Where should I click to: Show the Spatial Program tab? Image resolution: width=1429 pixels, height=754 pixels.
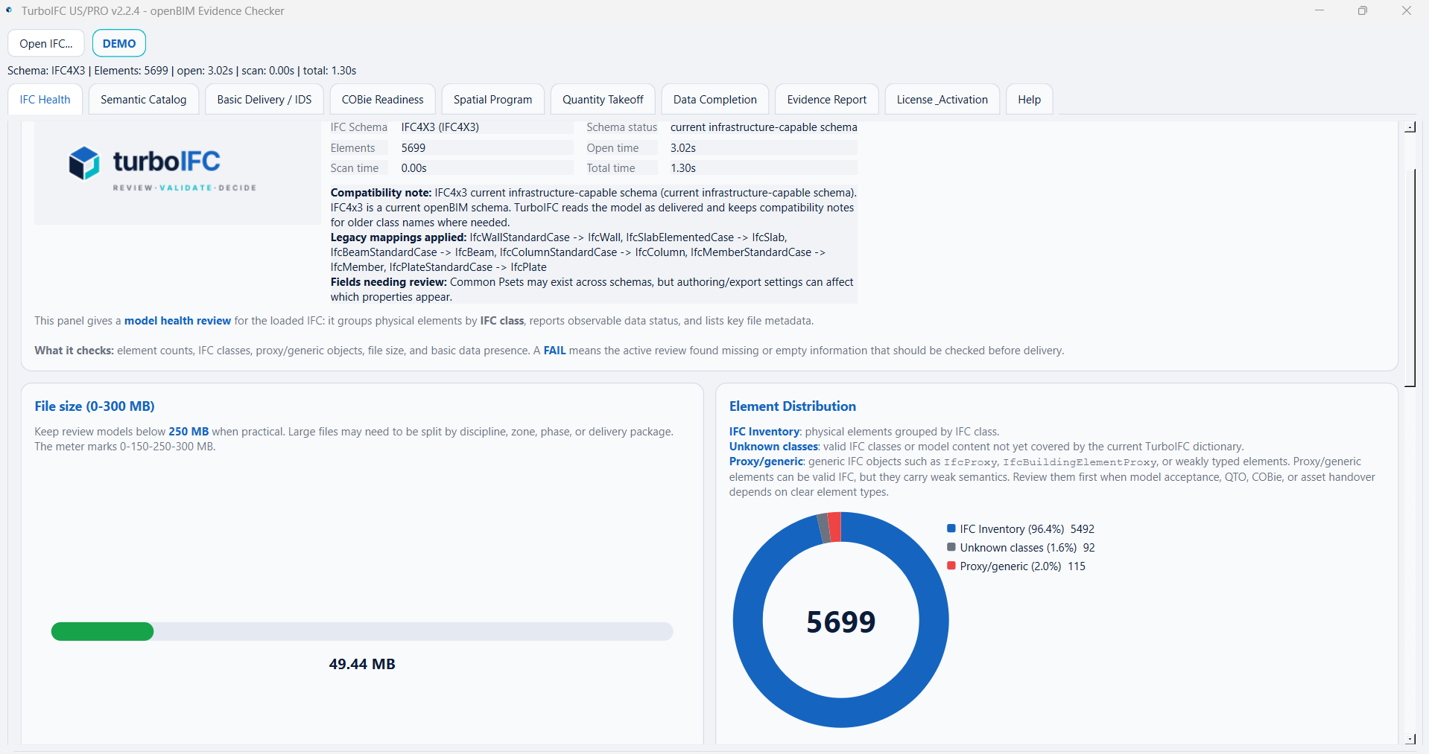[493, 100]
